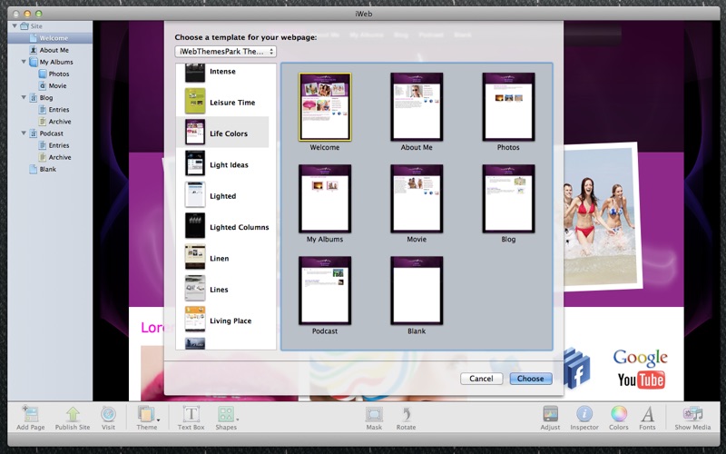Click the Facebook icon on the page
The width and height of the screenshot is (726, 454).
click(x=576, y=369)
